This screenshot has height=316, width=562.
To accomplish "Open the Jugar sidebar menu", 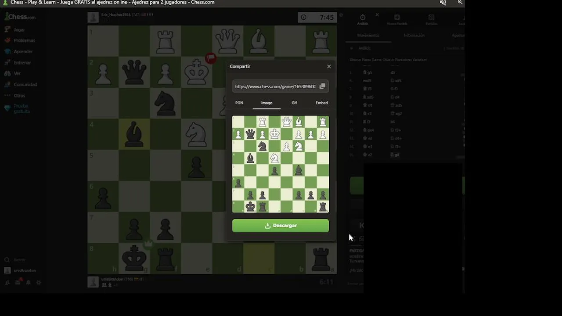I will coord(15,30).
